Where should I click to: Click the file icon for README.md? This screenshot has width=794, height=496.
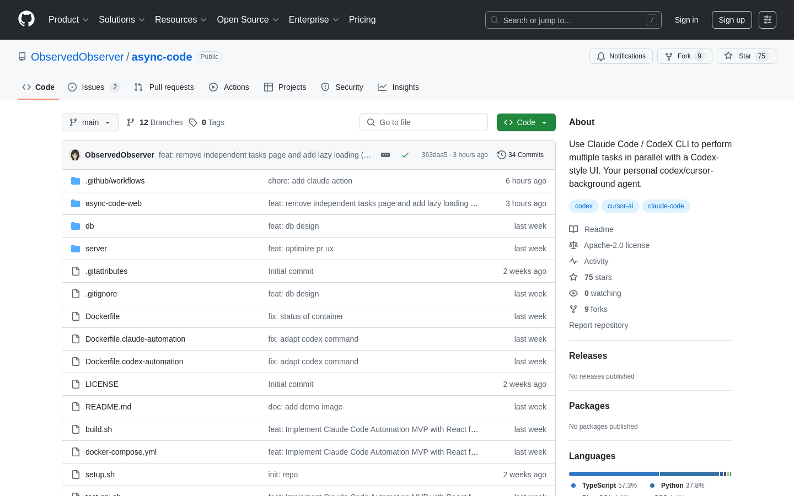[x=76, y=407]
